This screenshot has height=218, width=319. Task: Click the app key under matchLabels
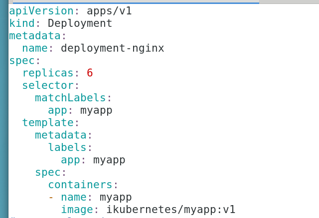tap(57, 111)
